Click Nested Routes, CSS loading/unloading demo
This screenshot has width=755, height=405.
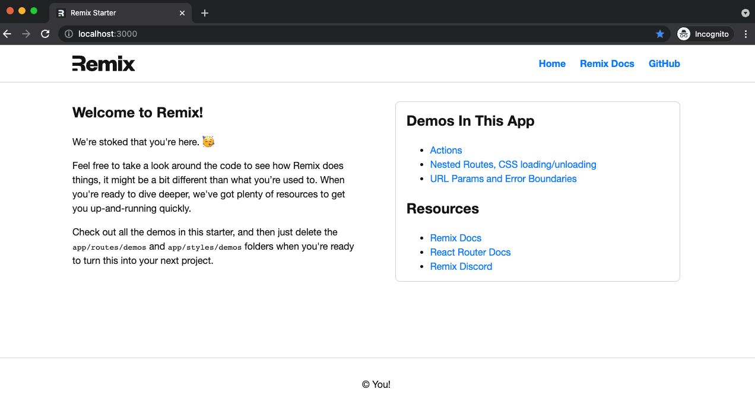[x=513, y=164]
